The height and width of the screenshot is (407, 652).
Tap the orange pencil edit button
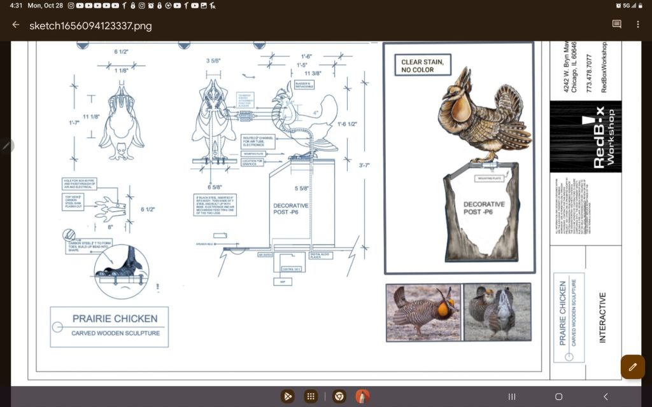click(x=632, y=367)
